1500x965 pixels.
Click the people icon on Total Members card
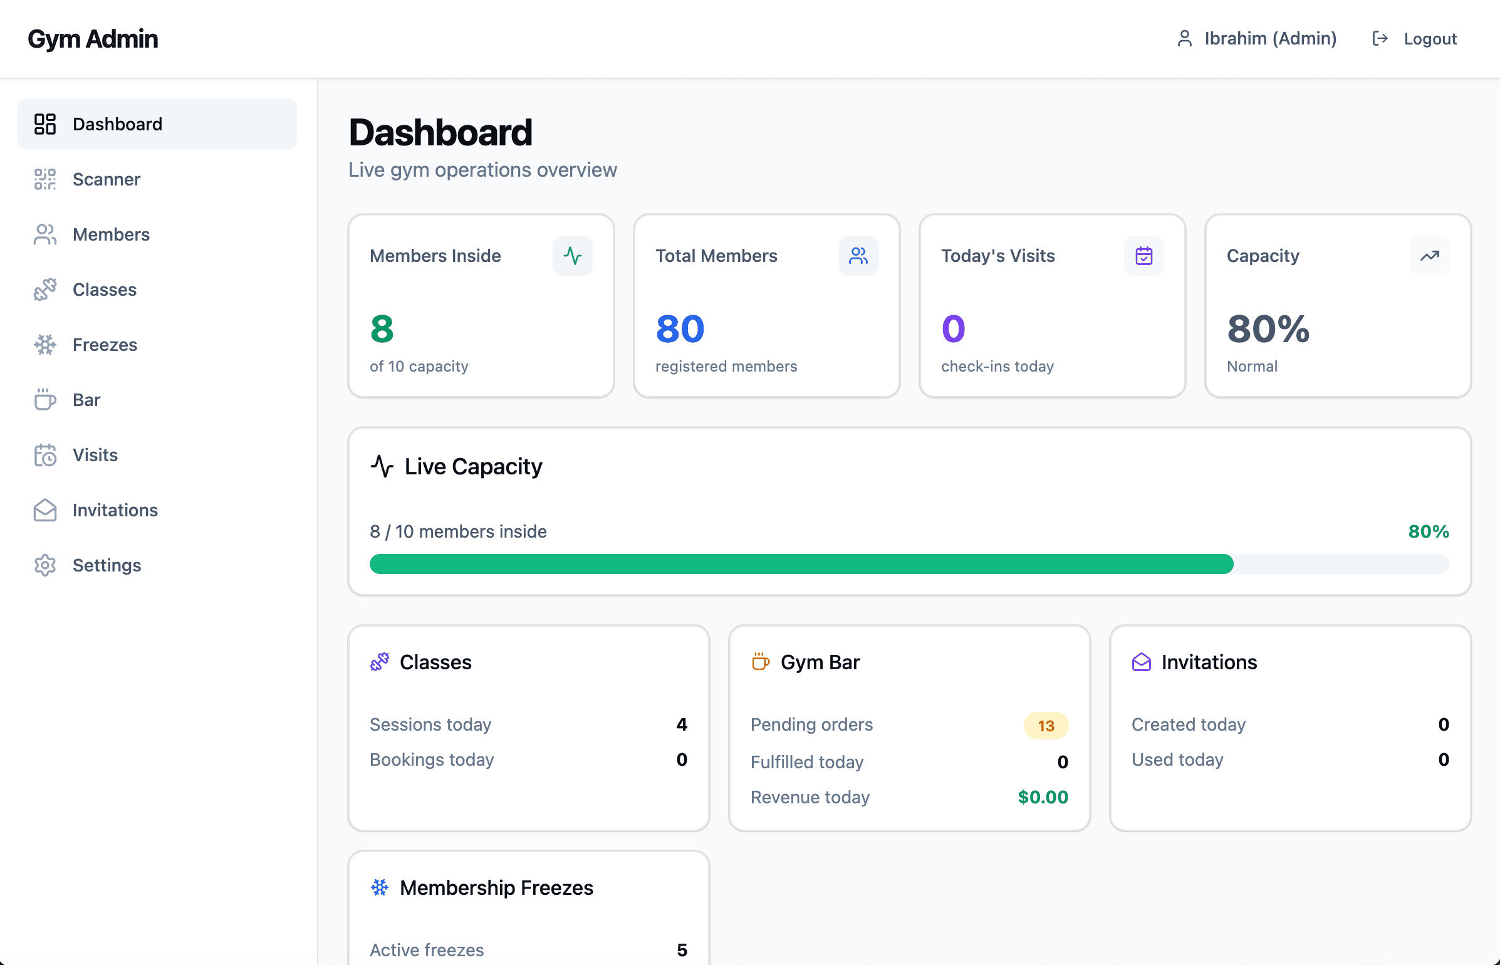(x=858, y=256)
